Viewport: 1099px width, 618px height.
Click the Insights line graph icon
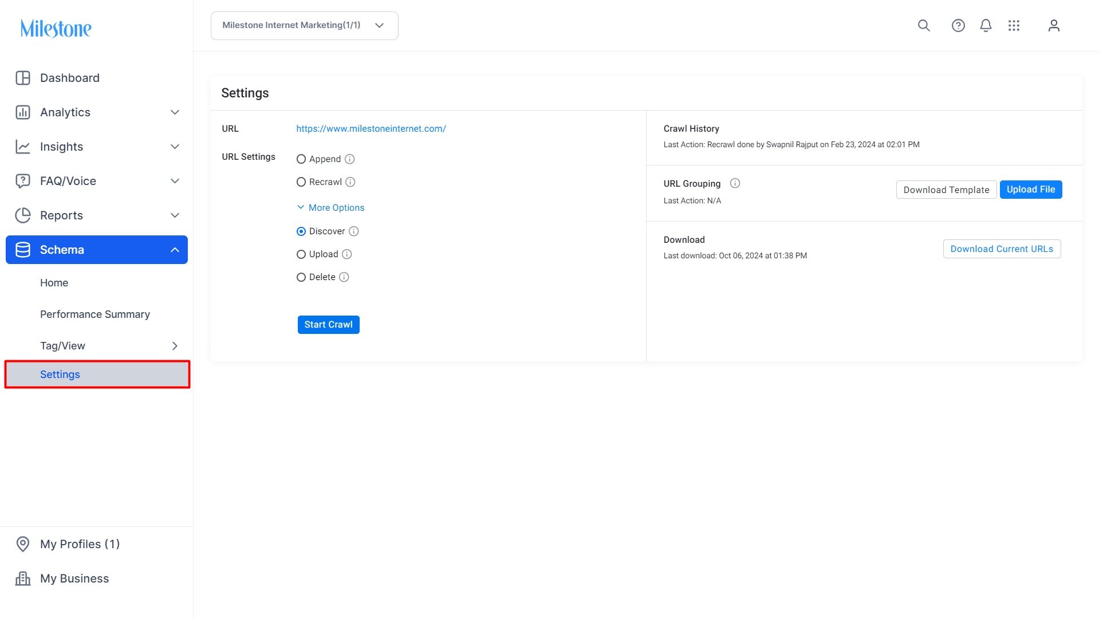click(23, 147)
